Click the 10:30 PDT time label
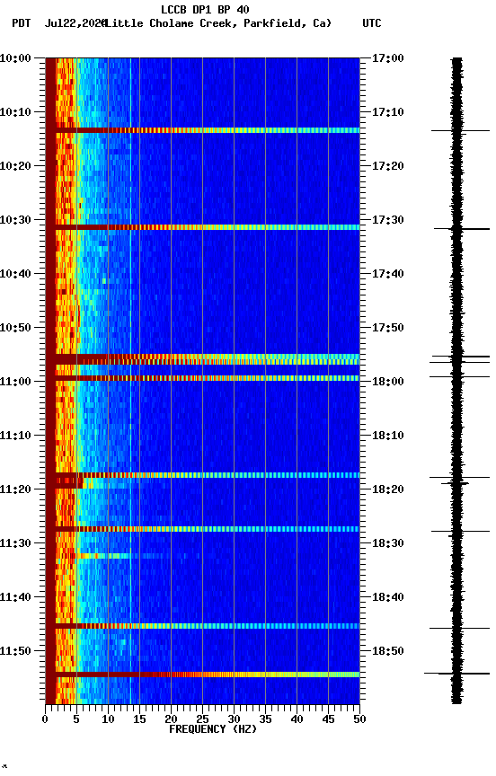496x776 pixels. point(15,220)
